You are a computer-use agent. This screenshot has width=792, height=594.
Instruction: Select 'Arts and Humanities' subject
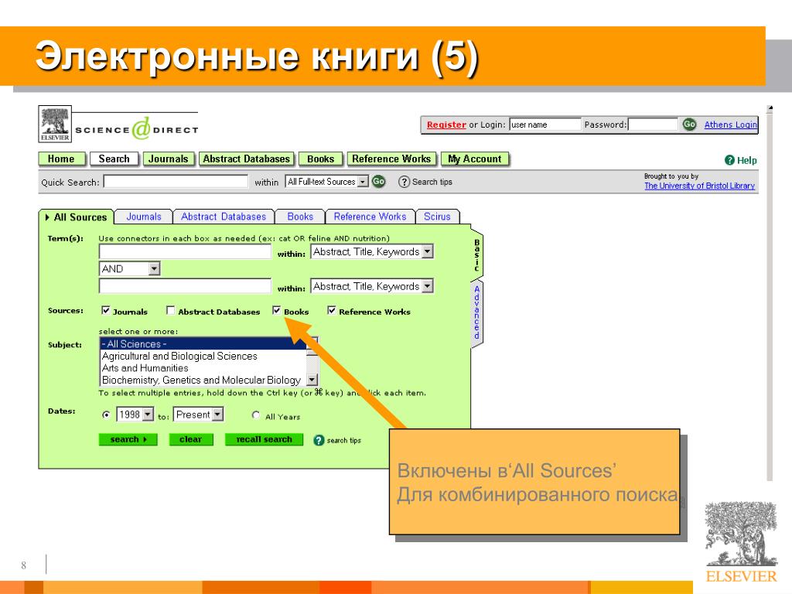(x=203, y=368)
